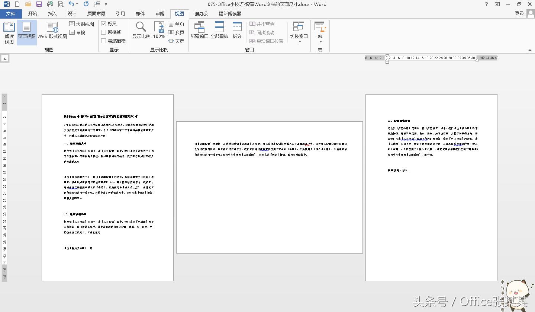Click the 登录 sign-in link
The height and width of the screenshot is (312, 535).
tap(519, 12)
